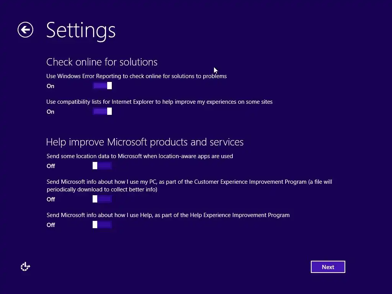Turn off the Internet Explorer compatibility lists switch
This screenshot has height=294, width=392.
pos(102,111)
